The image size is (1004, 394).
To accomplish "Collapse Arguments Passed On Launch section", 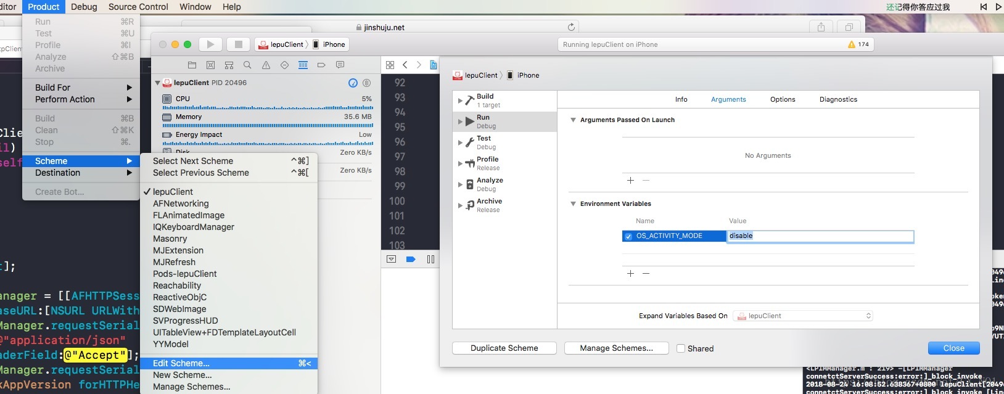I will (573, 120).
